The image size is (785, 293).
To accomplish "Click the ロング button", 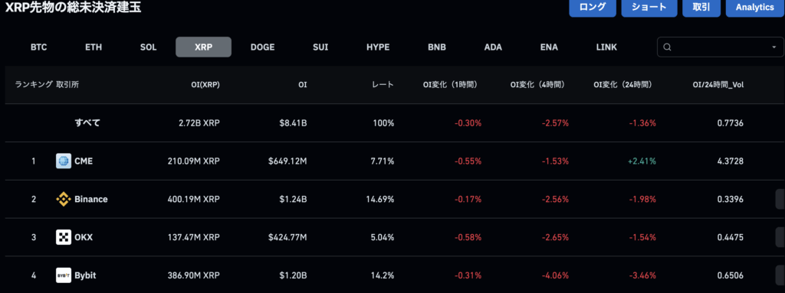I will (x=593, y=7).
